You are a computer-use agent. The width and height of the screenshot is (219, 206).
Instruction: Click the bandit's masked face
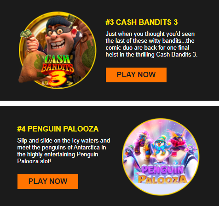[58, 36]
